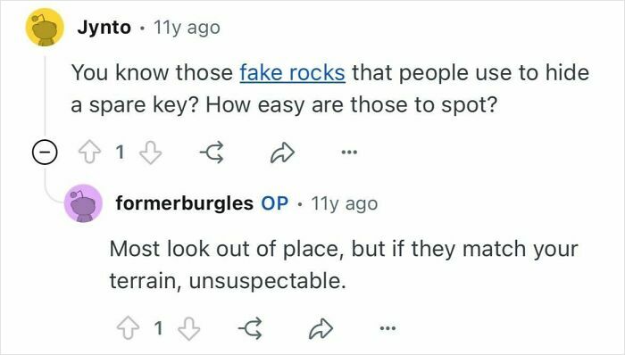Downvote Jynto's comment

(150, 153)
